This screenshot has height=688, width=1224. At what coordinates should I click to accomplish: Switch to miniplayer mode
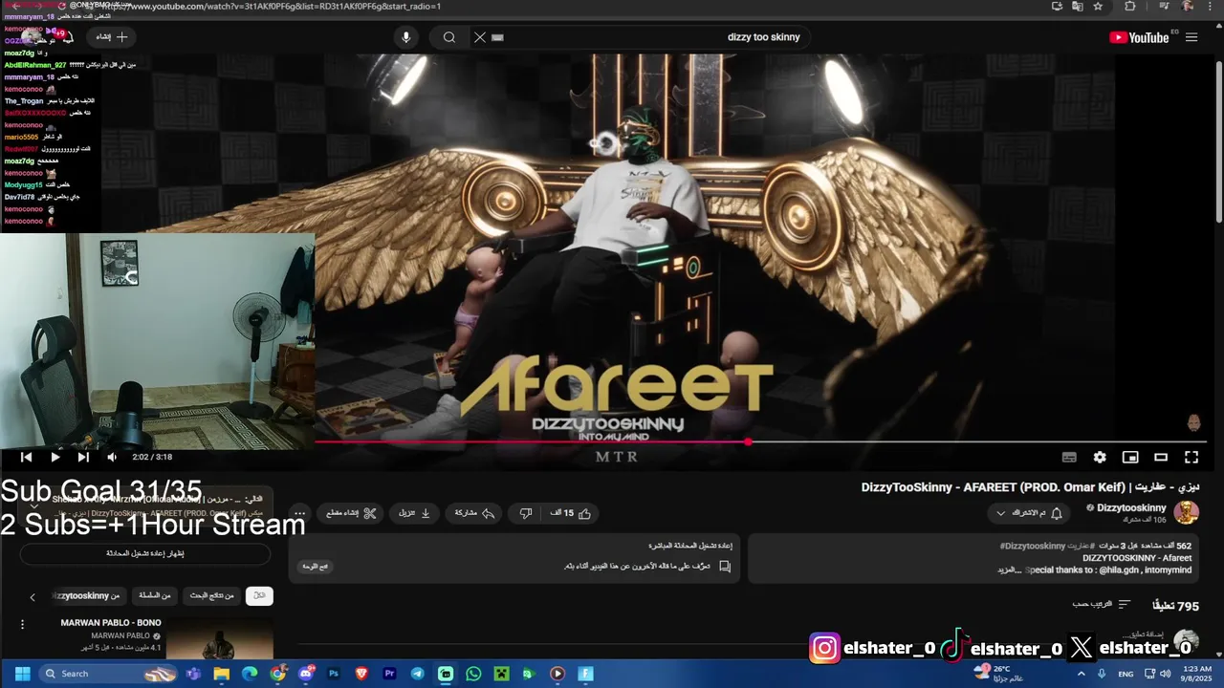[x=1130, y=458]
